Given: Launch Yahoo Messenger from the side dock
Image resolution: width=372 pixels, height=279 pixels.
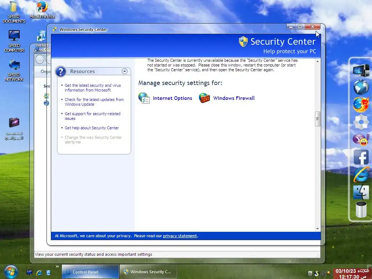Looking at the screenshot, I should [361, 139].
